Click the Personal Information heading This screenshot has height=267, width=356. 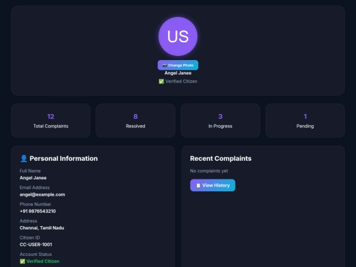tap(63, 158)
